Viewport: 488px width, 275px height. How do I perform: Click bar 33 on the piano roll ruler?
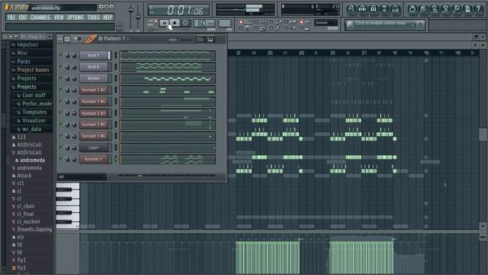pos(332,53)
